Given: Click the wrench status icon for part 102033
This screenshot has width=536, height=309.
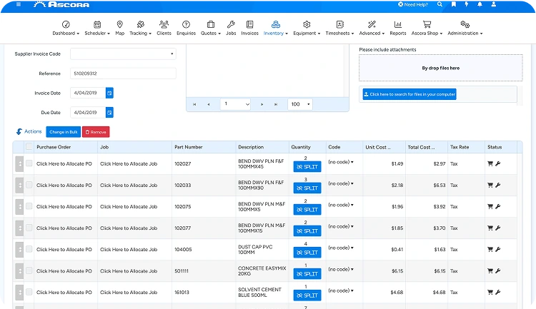Looking at the screenshot, I should point(497,185).
